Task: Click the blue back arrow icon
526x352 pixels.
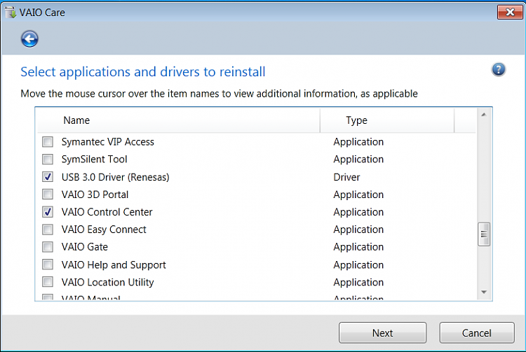Action: coord(29,39)
